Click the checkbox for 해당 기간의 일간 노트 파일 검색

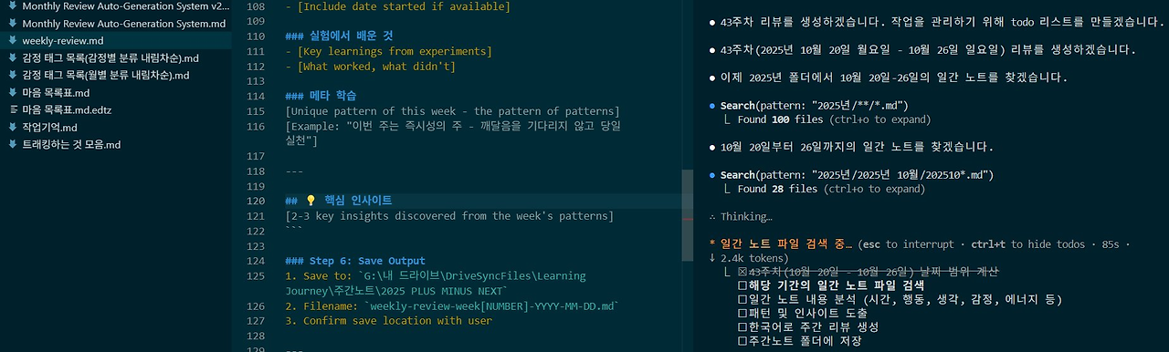[x=742, y=285]
